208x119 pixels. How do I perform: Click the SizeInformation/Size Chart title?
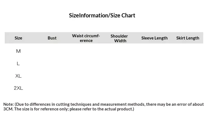coord(102,15)
